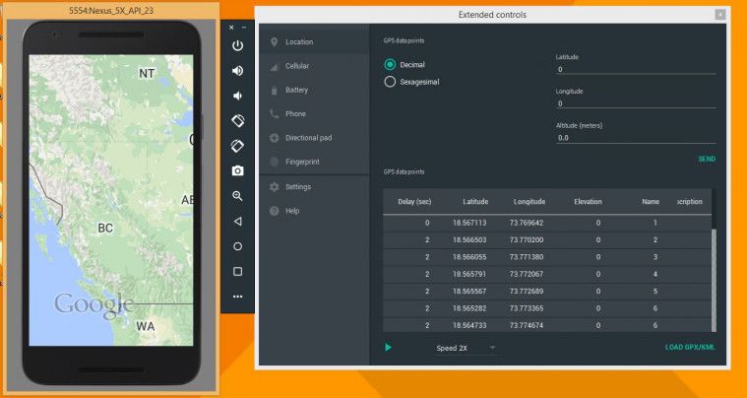Open the Fingerprint section
Viewport: 747px width, 398px height.
314,162
